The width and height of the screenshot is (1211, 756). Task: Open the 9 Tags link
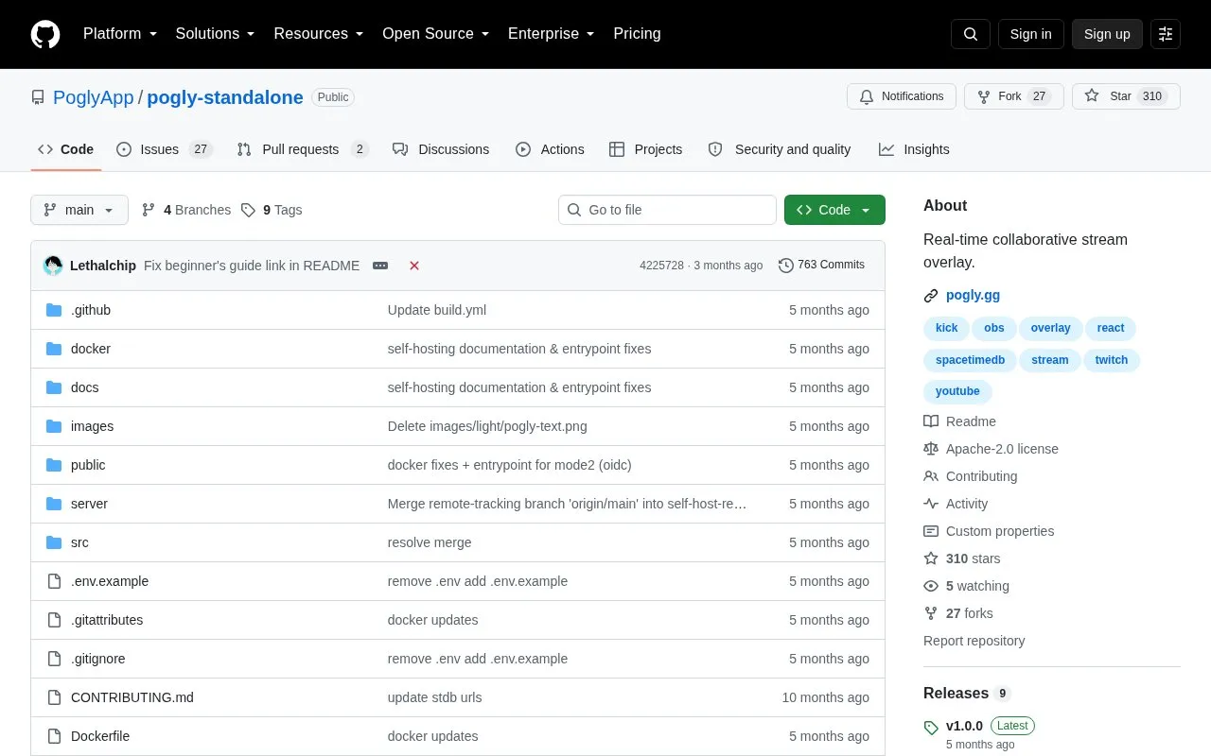click(x=272, y=210)
